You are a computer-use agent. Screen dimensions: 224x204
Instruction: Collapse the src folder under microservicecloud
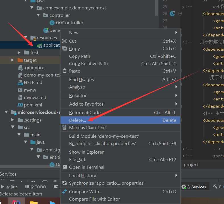click(x=13, y=127)
